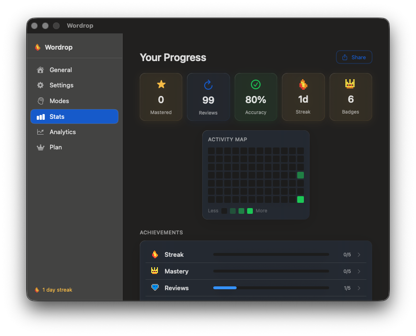The height and width of the screenshot is (336, 416).
Task: Open the 0 Mastered card
Action: click(x=161, y=97)
